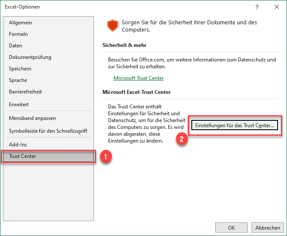The image size is (287, 236).
Task: Click the paragraph beginning Das Trust Center enthält
Action: pos(146,124)
